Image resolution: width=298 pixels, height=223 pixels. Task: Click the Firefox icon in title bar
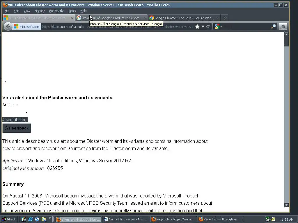click(x=5, y=5)
